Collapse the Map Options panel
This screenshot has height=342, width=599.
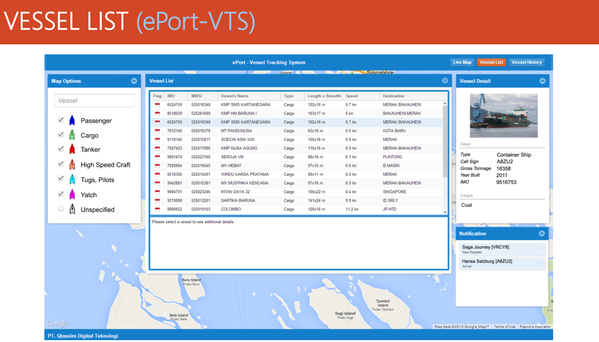pos(134,81)
